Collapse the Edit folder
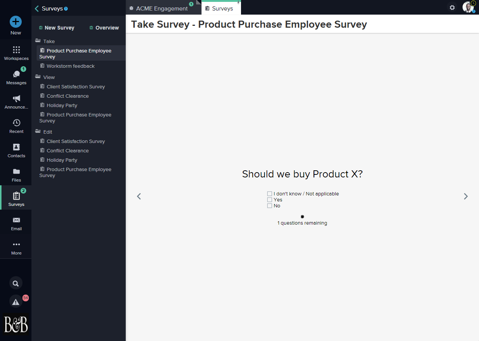This screenshot has height=341, width=479. point(38,131)
